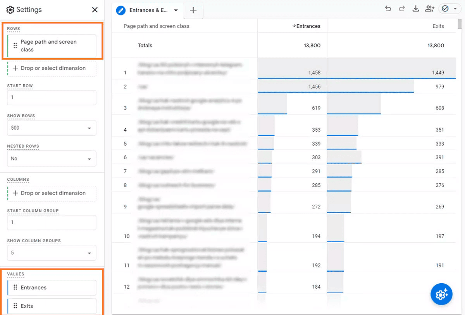
Task: Click row 3 Exits value 608
Action: [x=440, y=108]
